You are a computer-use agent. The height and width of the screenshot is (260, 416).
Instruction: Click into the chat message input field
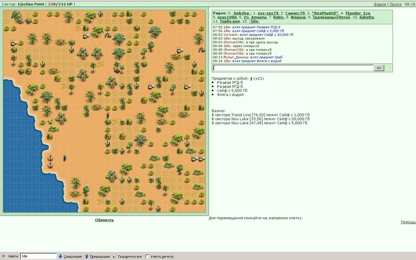click(x=293, y=68)
